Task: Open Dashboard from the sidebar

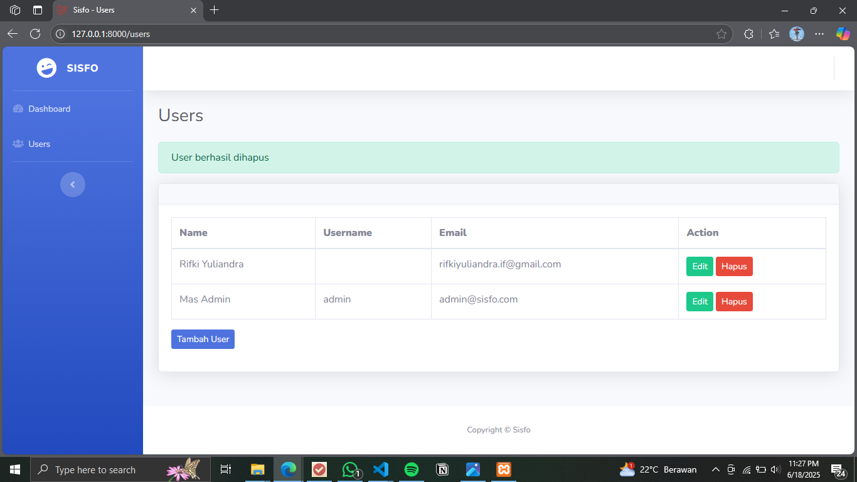Action: pyautogui.click(x=49, y=109)
